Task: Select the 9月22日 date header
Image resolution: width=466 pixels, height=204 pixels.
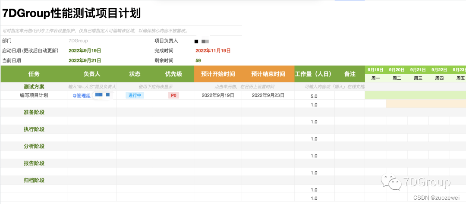Action: click(x=439, y=70)
